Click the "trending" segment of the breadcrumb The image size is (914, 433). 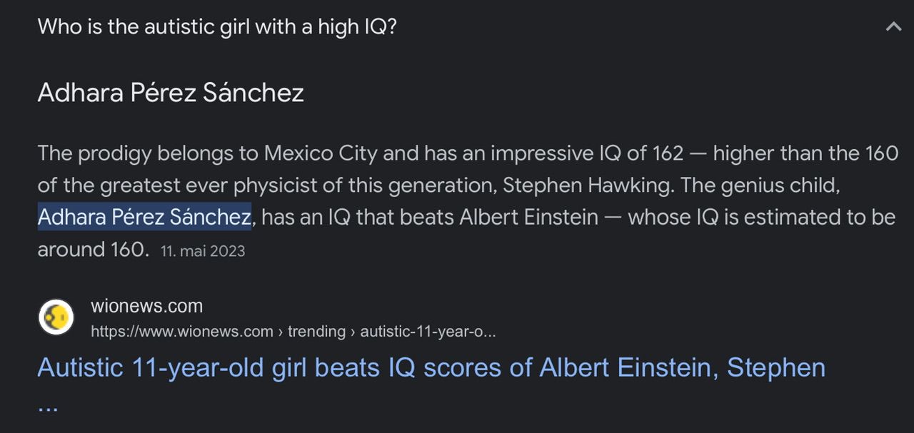click(x=316, y=332)
